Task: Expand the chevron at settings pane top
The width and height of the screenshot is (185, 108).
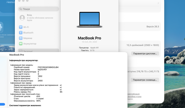Action: 158,3
